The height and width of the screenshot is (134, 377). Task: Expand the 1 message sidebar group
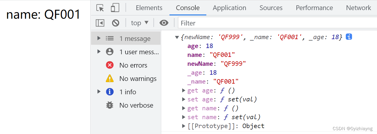pos(99,38)
